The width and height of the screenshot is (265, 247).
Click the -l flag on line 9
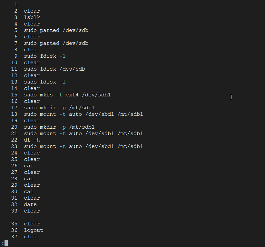tap(63, 56)
